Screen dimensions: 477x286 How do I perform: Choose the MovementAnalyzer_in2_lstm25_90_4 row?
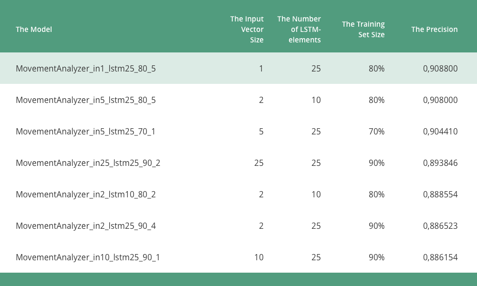point(86,226)
